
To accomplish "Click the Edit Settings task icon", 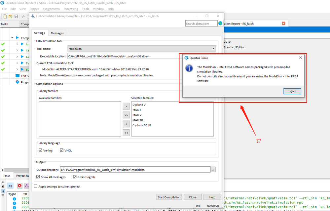I will [18, 76].
